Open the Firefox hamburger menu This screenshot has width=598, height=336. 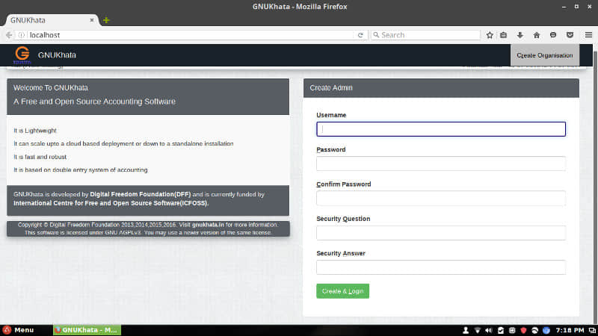click(x=588, y=35)
